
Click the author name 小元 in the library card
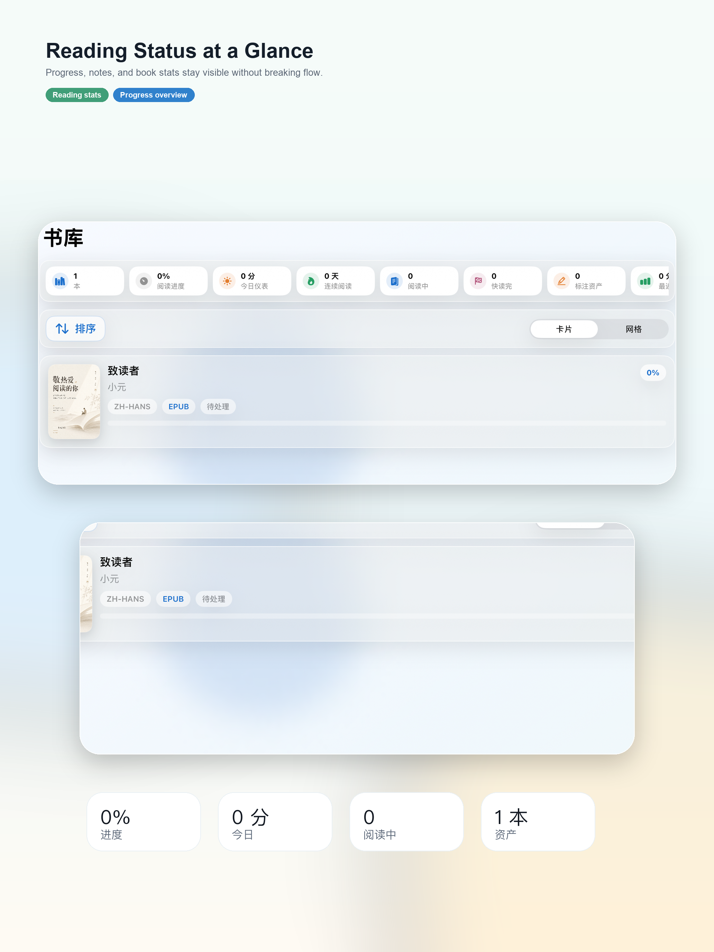(117, 387)
